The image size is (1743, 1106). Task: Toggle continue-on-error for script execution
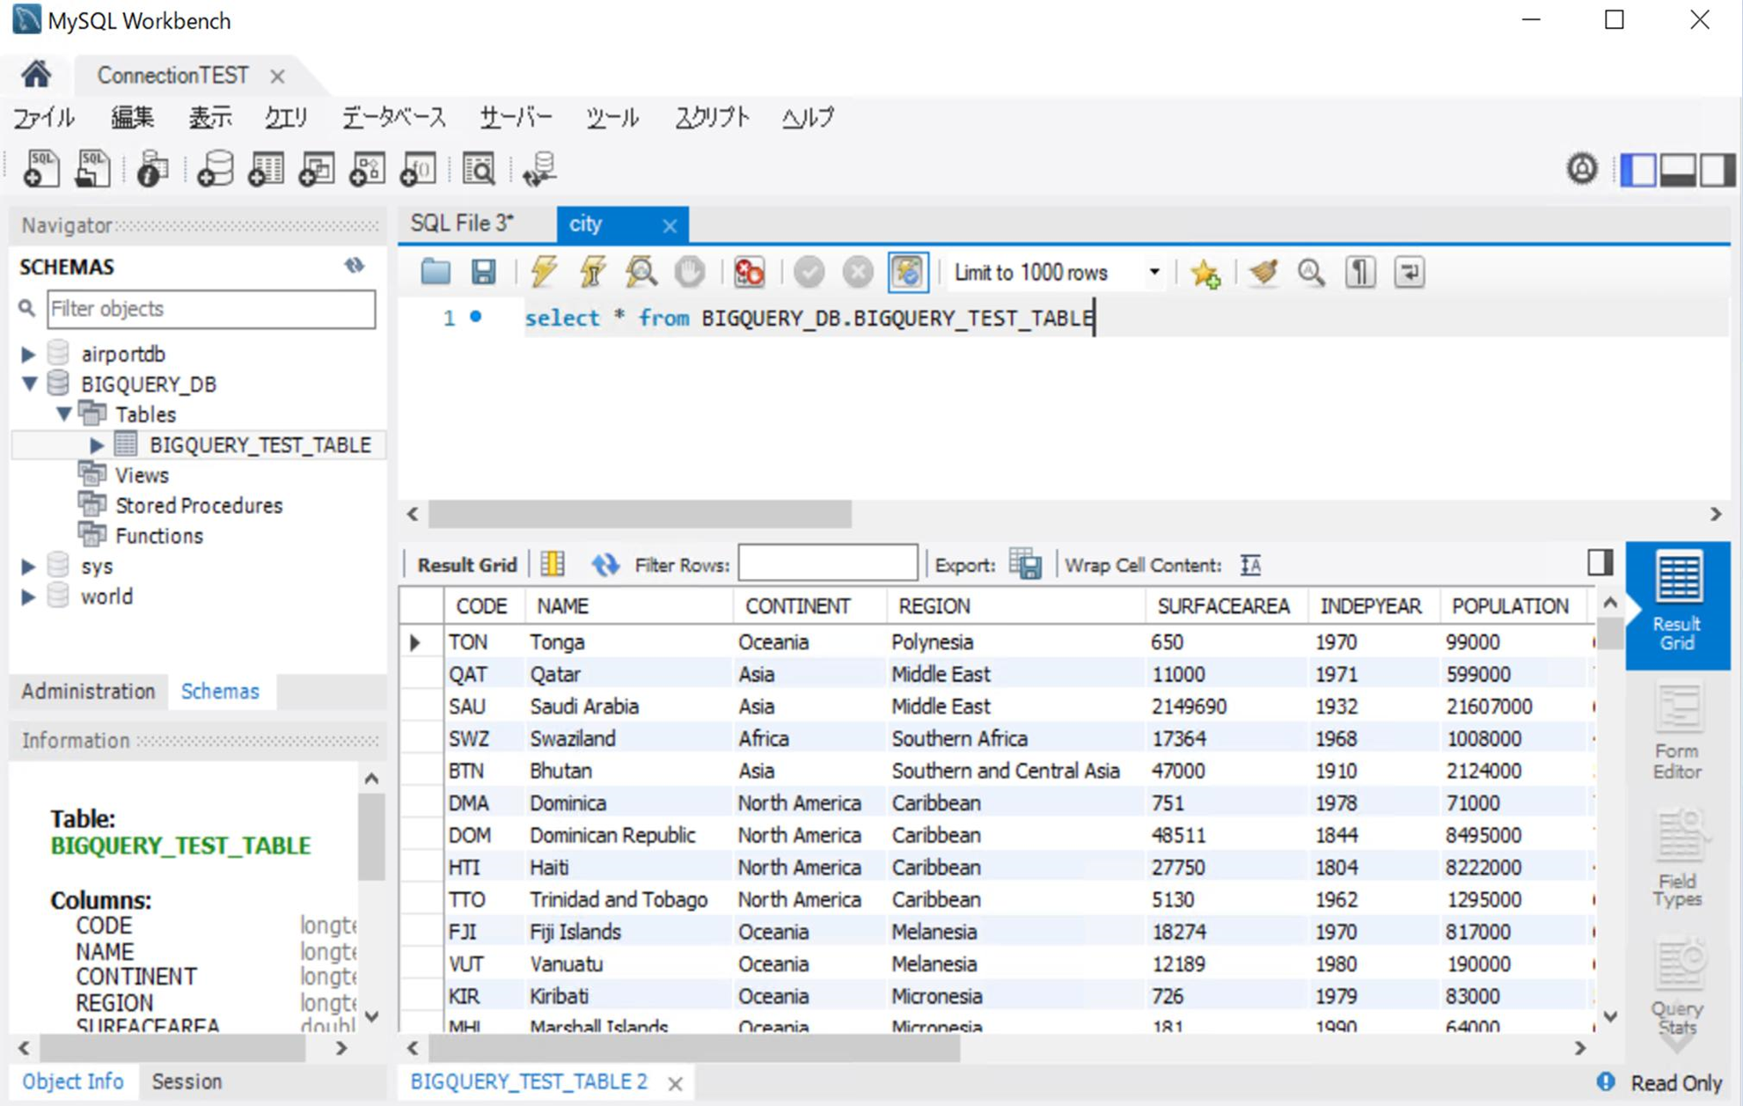point(749,273)
